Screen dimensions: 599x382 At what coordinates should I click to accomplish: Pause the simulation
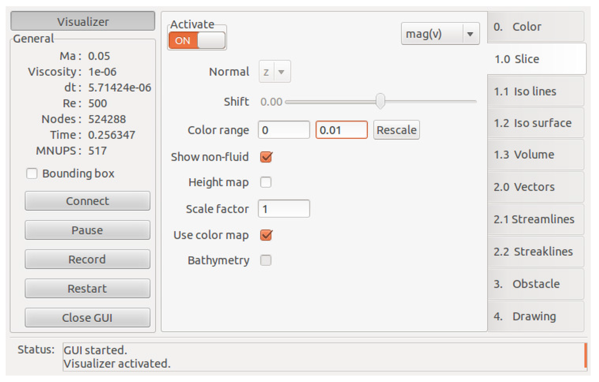pos(87,230)
